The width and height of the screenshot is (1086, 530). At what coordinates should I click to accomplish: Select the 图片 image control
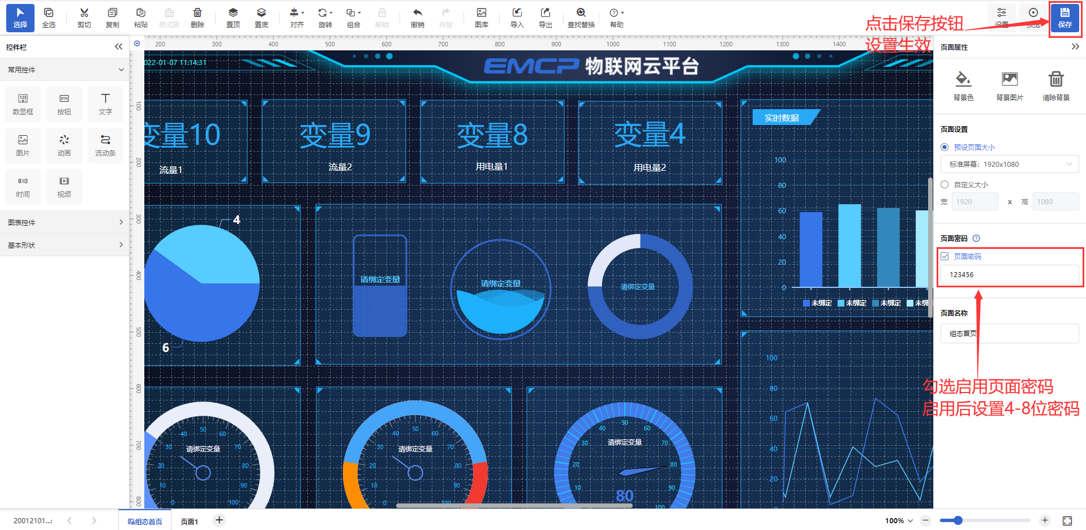(x=23, y=145)
